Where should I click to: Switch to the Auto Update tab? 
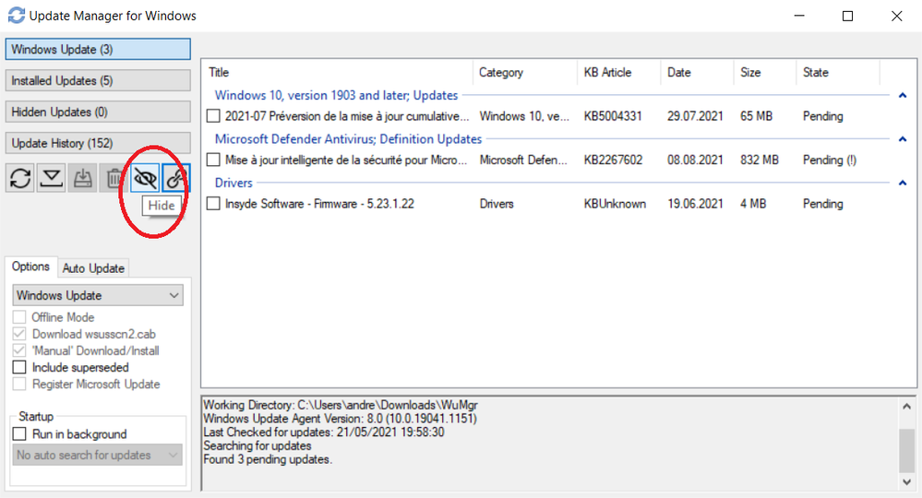93,268
